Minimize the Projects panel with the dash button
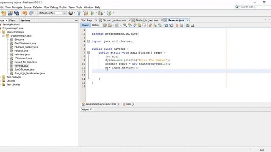This screenshot has width=271, height=152. coord(76,20)
